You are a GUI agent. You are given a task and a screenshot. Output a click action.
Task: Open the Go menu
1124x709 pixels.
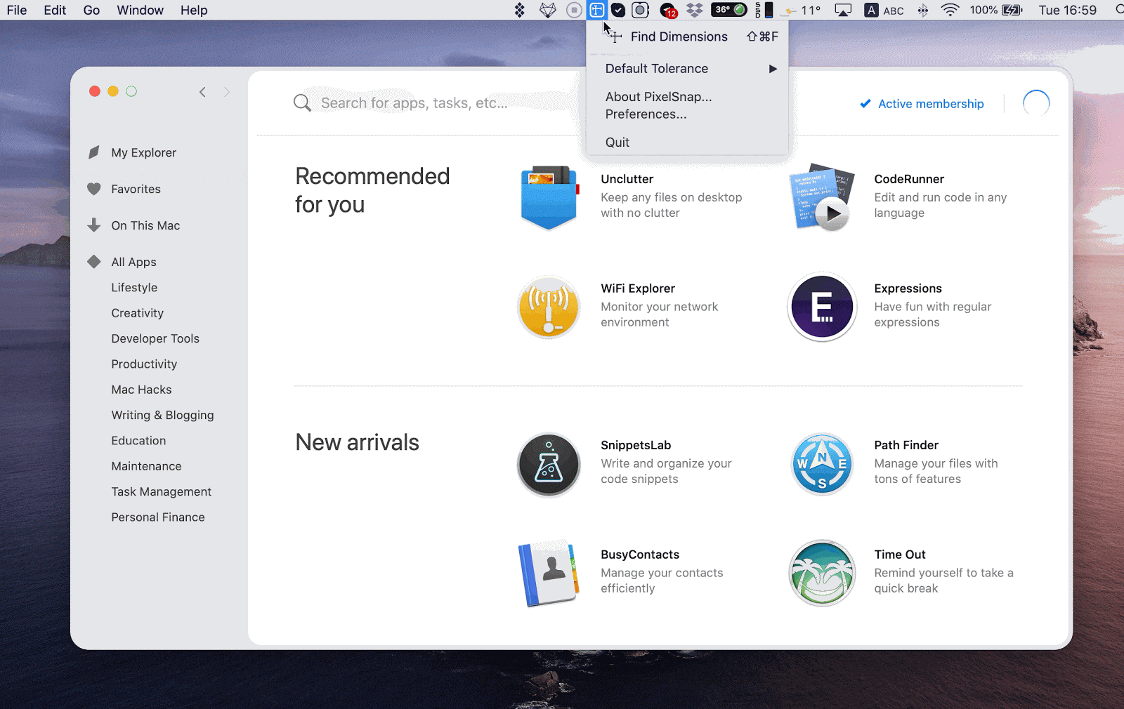click(91, 10)
